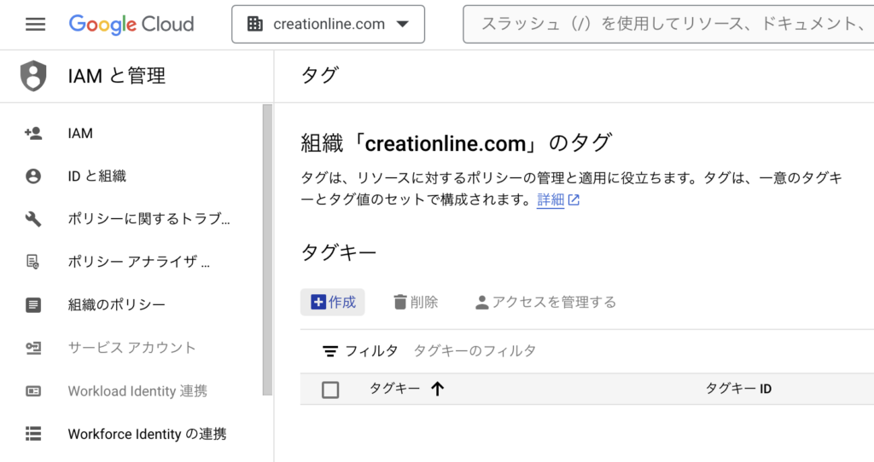Image resolution: width=874 pixels, height=462 pixels.
Task: Click the policy troubleshooter wrench icon
Action: 33,219
